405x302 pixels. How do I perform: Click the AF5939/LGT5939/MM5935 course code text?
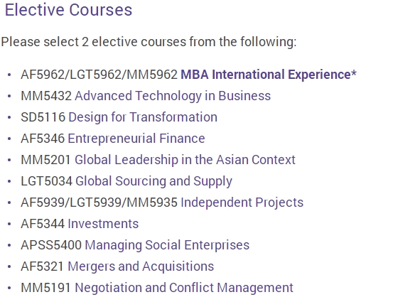(x=99, y=203)
